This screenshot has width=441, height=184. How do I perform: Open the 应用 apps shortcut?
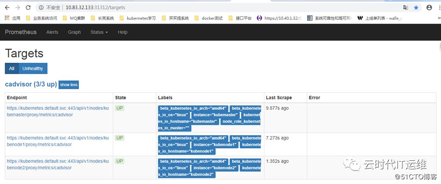(12, 18)
